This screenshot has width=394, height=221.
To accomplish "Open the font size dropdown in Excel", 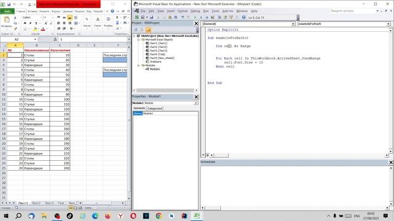I will (x=52, y=18).
